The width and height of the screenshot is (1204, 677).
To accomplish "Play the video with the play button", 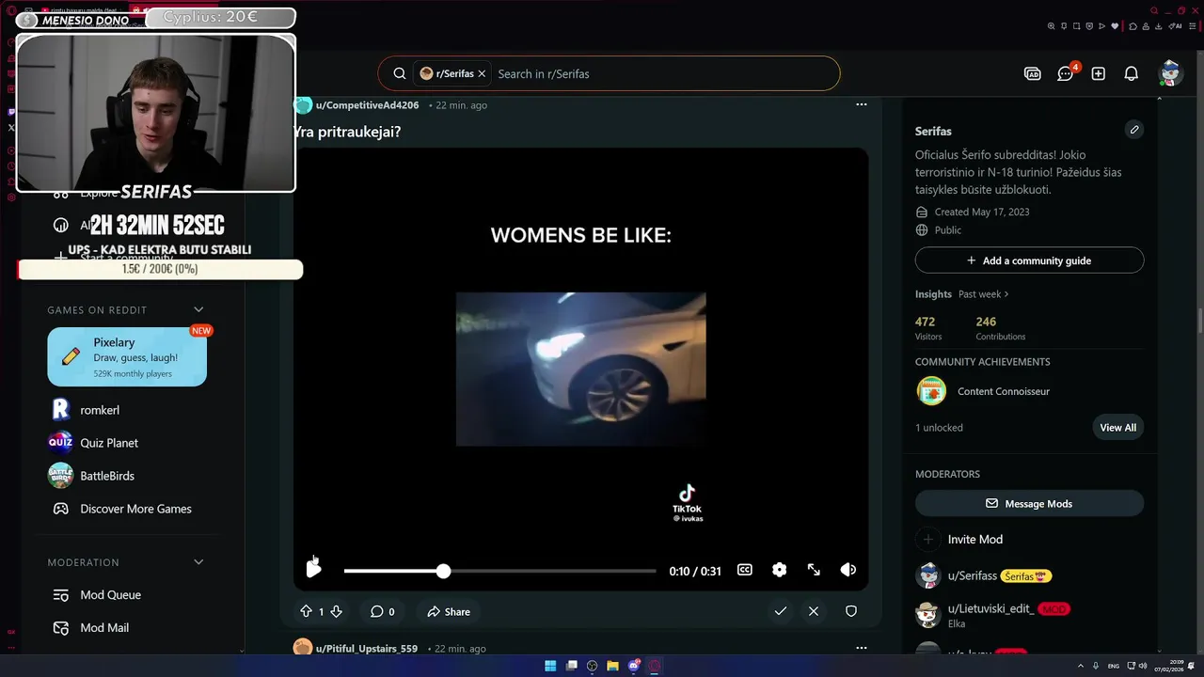I will (313, 569).
